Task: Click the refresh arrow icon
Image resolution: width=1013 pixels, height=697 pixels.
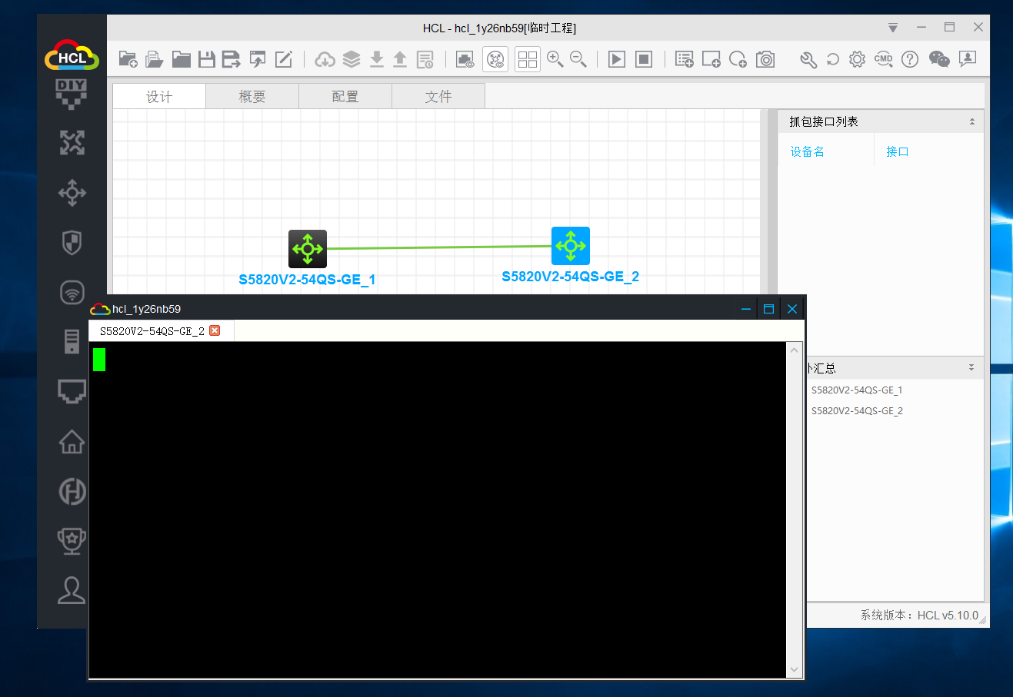Action: 833,59
